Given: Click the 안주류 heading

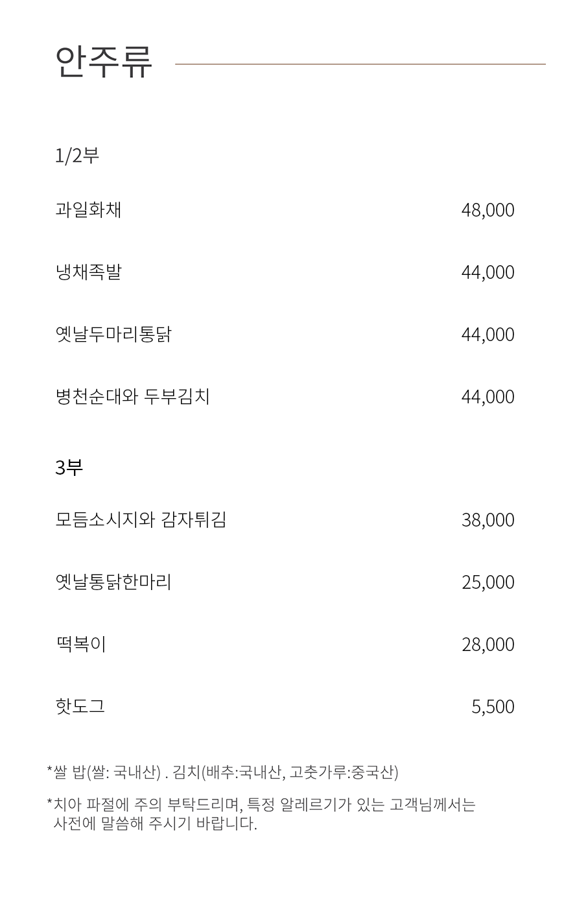Looking at the screenshot, I should coord(104,63).
